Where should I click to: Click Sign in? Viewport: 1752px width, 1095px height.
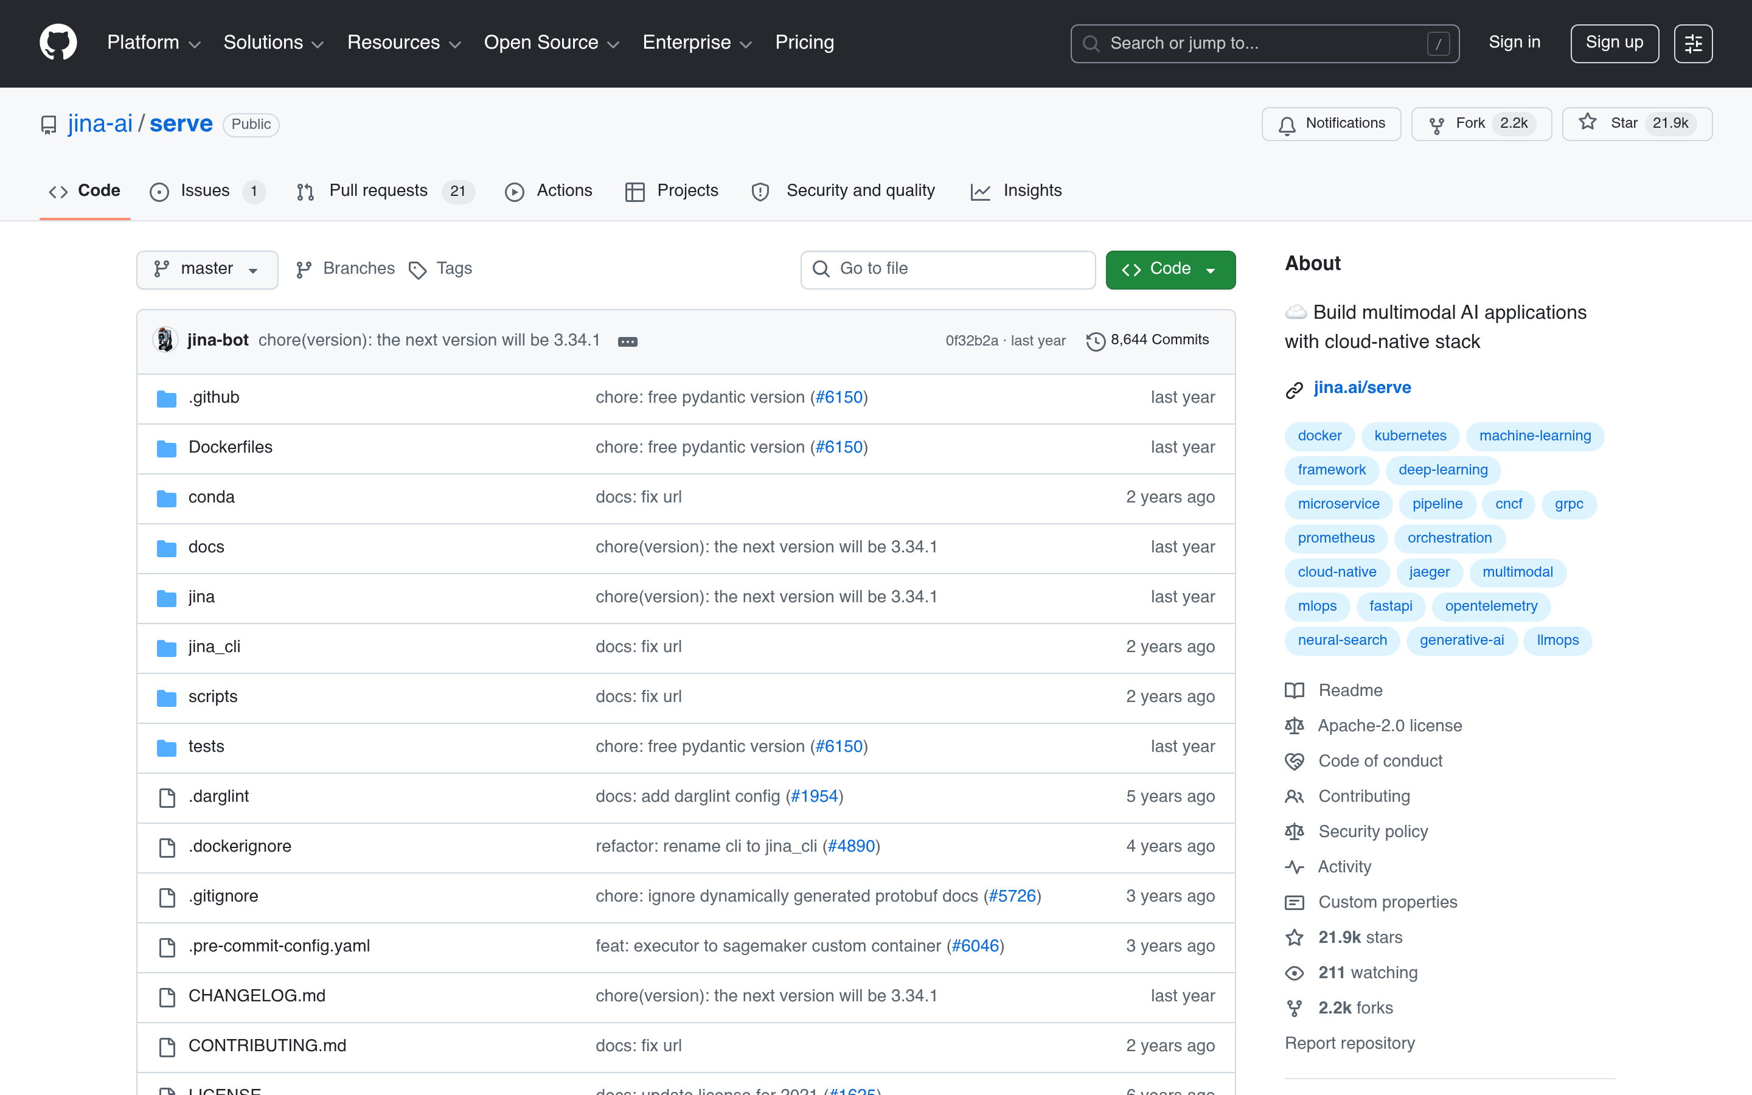click(x=1514, y=43)
